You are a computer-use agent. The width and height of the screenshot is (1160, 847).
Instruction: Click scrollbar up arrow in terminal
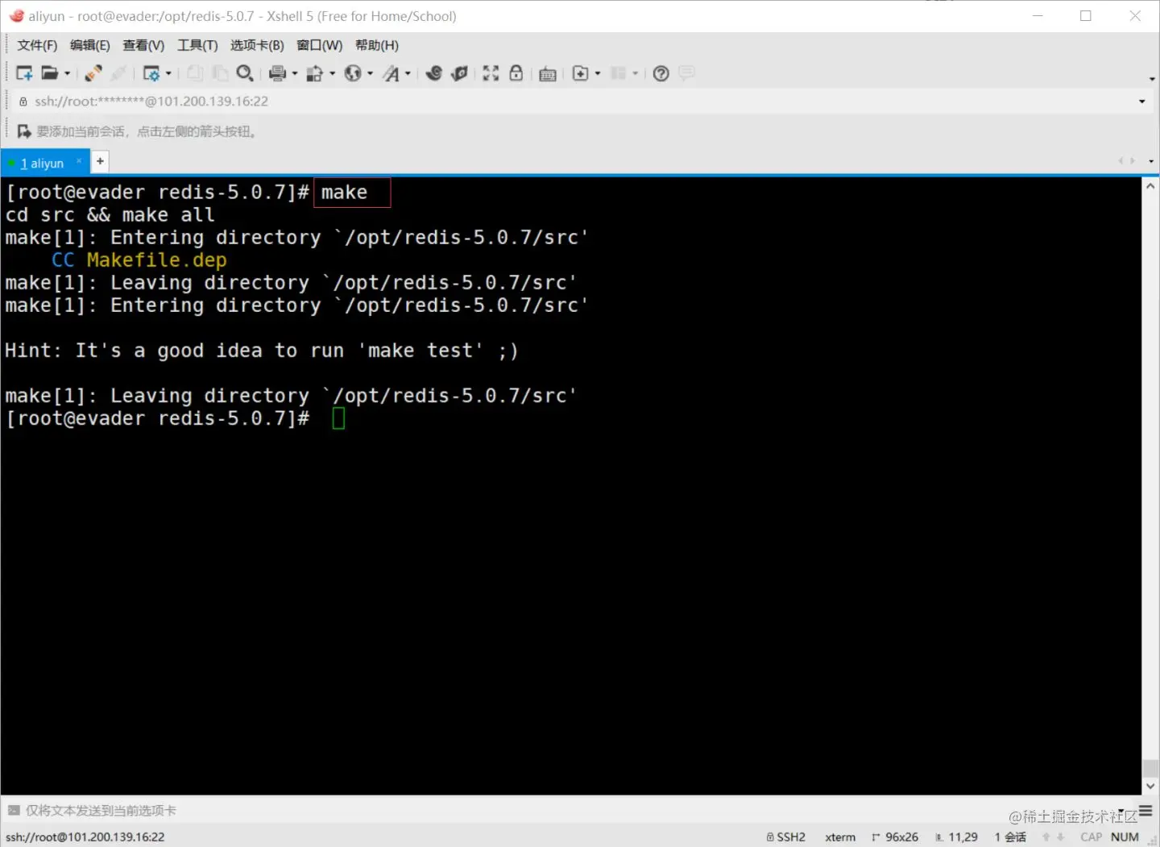[x=1150, y=186]
